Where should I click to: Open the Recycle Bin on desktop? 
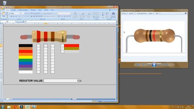click(5, 3)
